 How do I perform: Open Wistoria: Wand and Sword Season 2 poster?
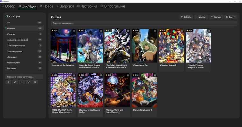117,90
